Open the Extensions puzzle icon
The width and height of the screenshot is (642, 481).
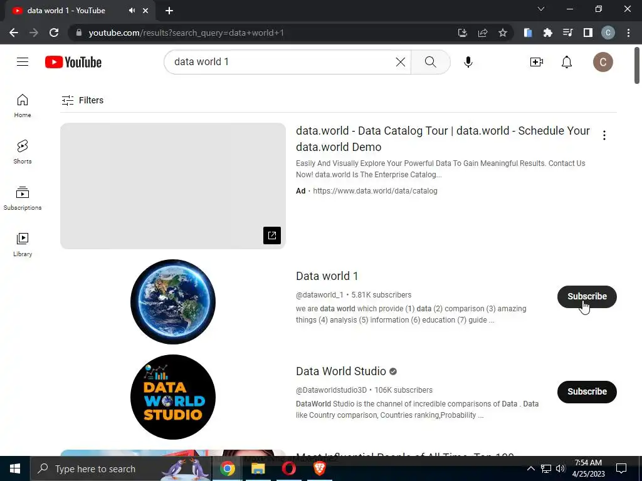click(547, 33)
